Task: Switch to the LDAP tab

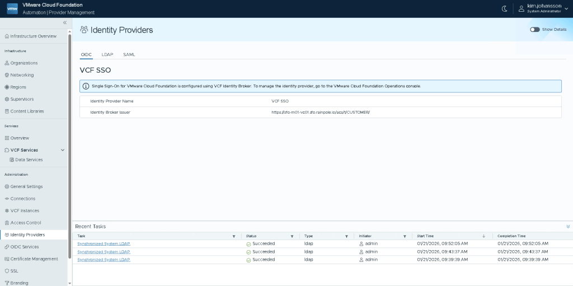Action: [x=107, y=55]
